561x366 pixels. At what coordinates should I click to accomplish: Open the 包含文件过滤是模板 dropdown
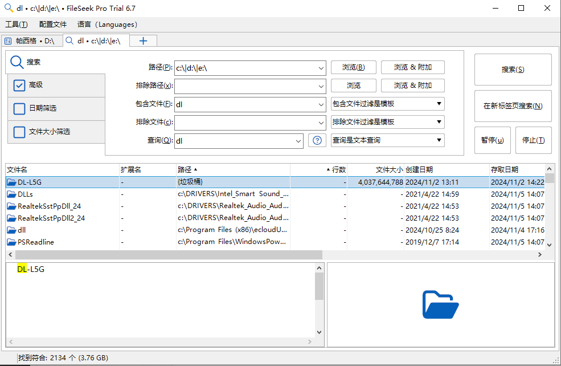[x=387, y=104]
